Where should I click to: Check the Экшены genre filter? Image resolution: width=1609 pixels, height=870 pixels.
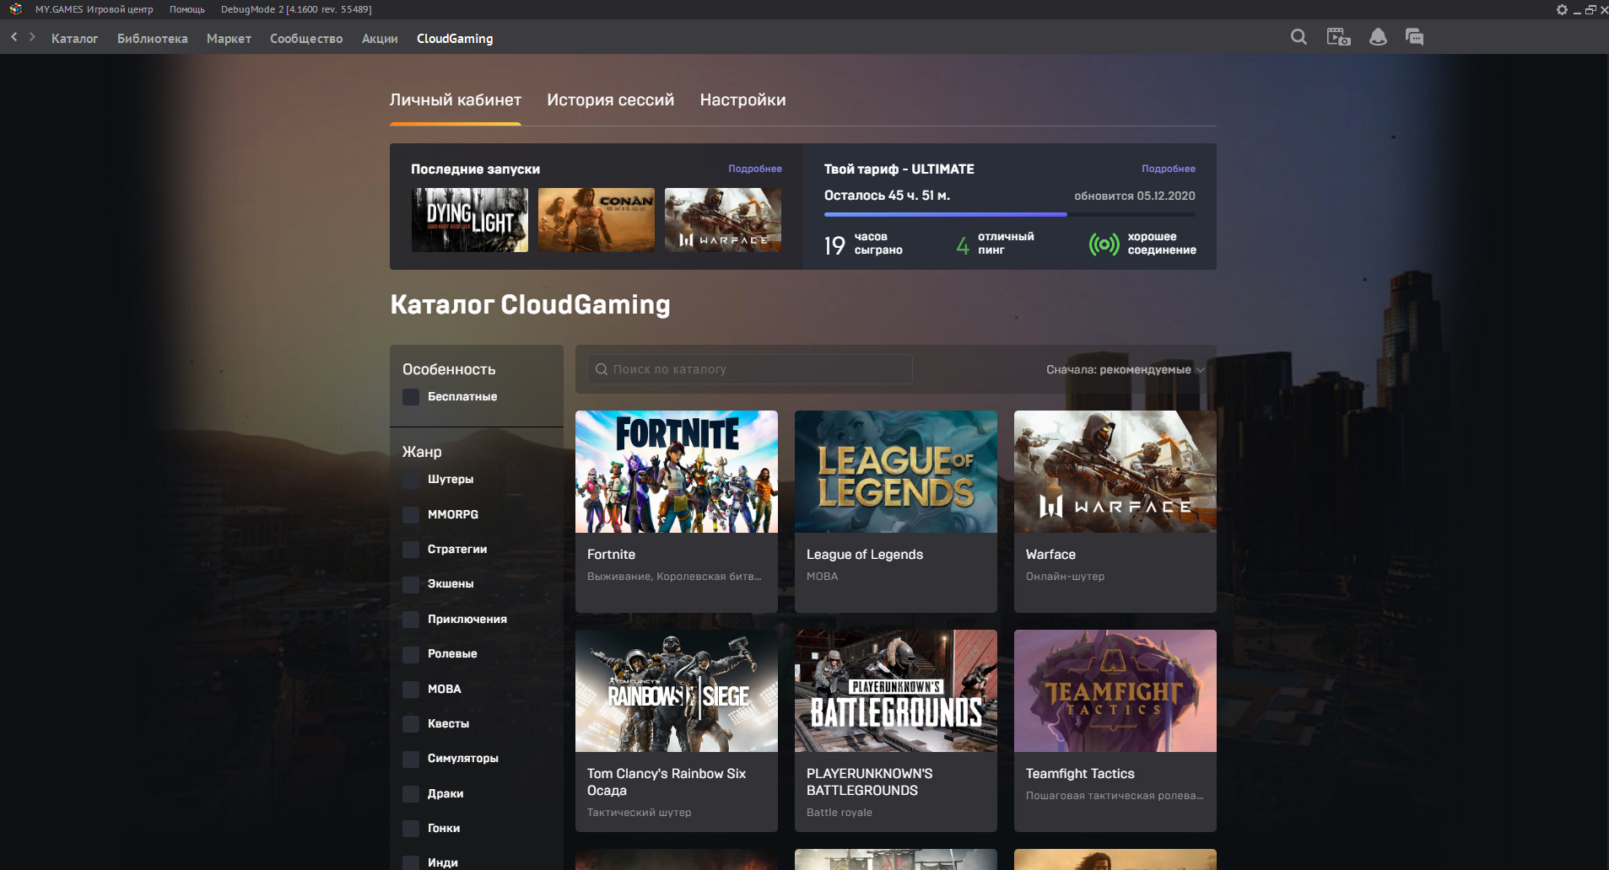tap(411, 584)
